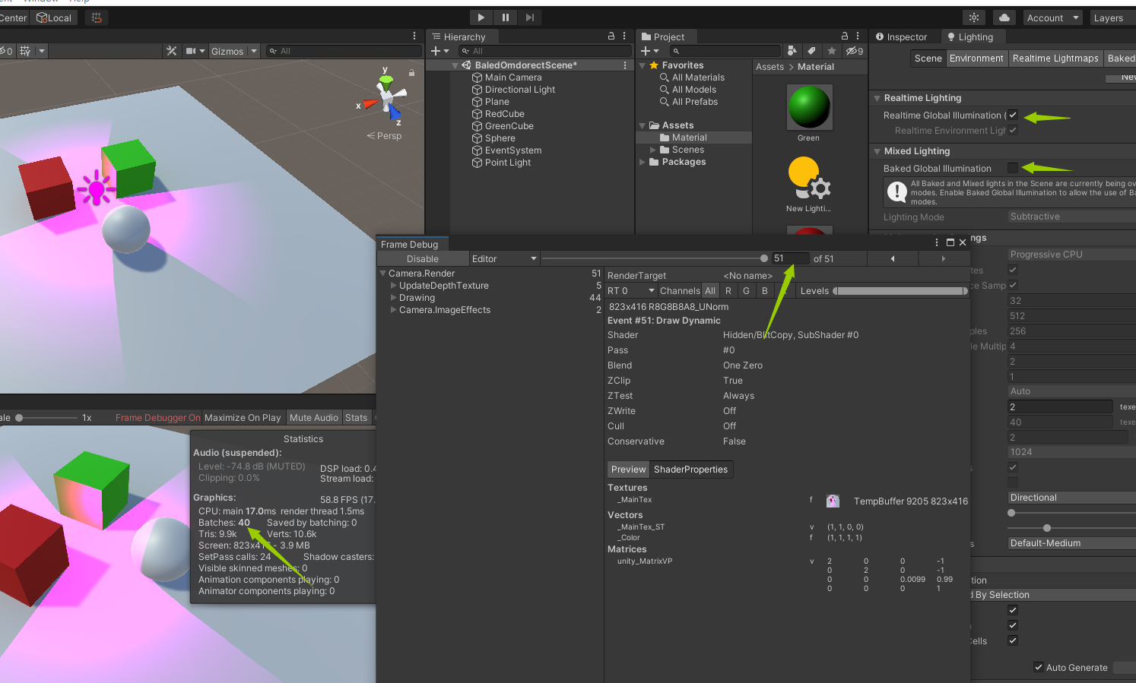Image resolution: width=1136 pixels, height=683 pixels.
Task: Open the Gizmos dropdown in Scene view
Action: coord(233,51)
